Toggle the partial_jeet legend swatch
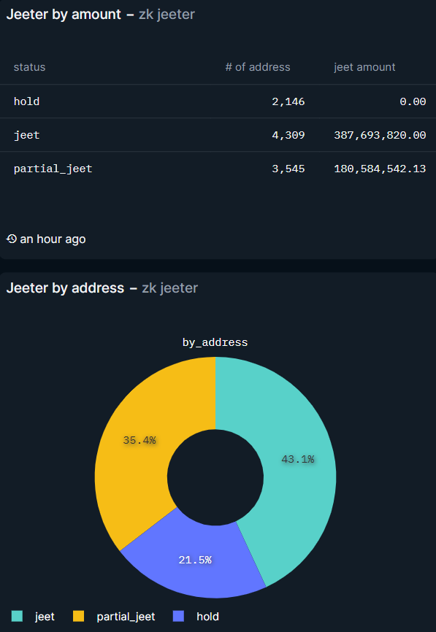The height and width of the screenshot is (632, 436). click(x=78, y=616)
